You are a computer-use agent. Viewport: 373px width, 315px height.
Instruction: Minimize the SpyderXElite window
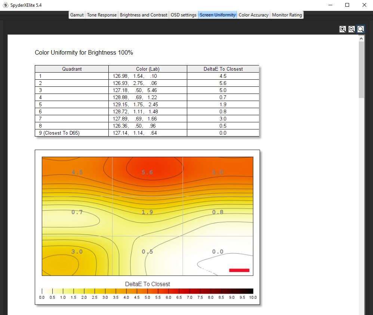[330, 5]
